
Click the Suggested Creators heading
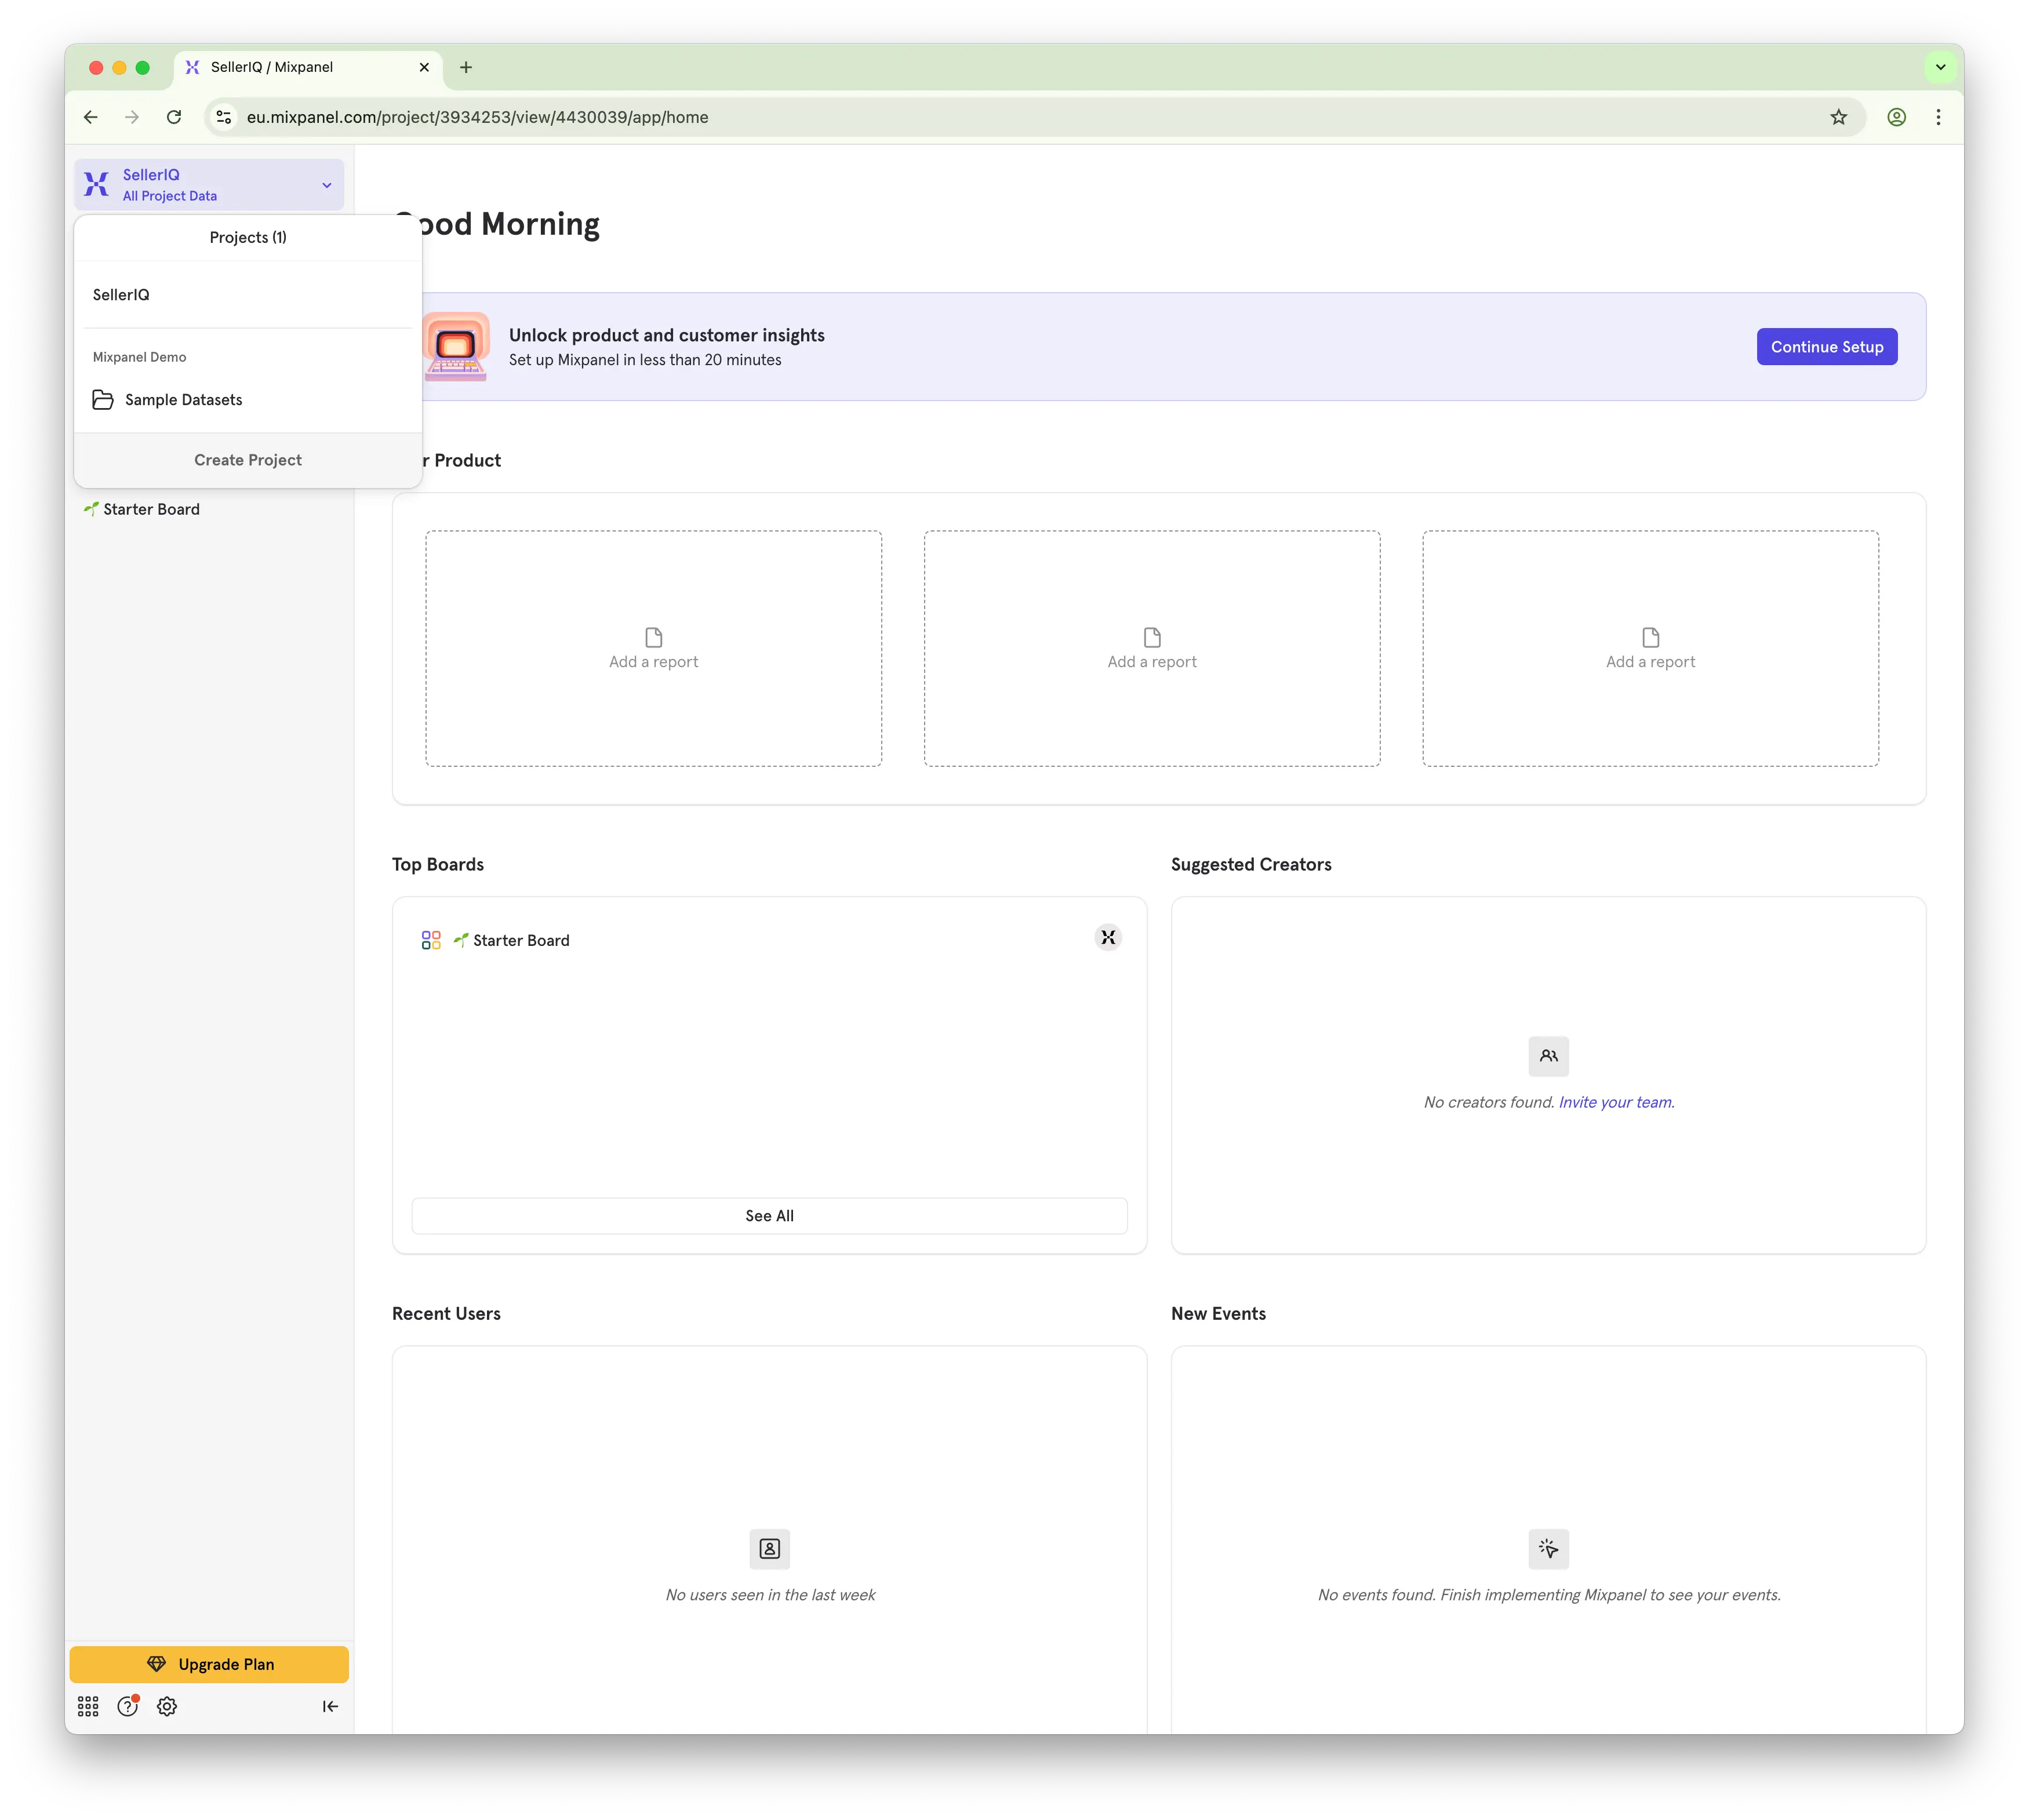(x=1251, y=864)
